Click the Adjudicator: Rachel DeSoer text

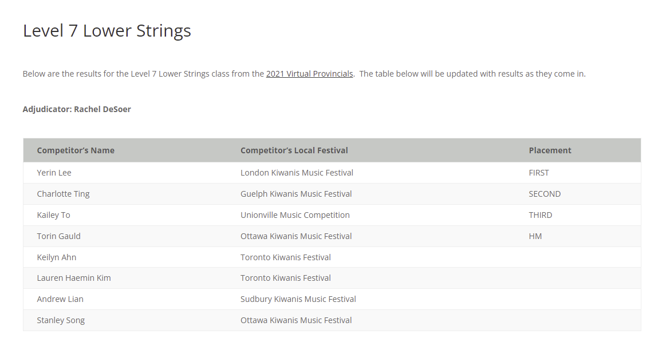[77, 109]
